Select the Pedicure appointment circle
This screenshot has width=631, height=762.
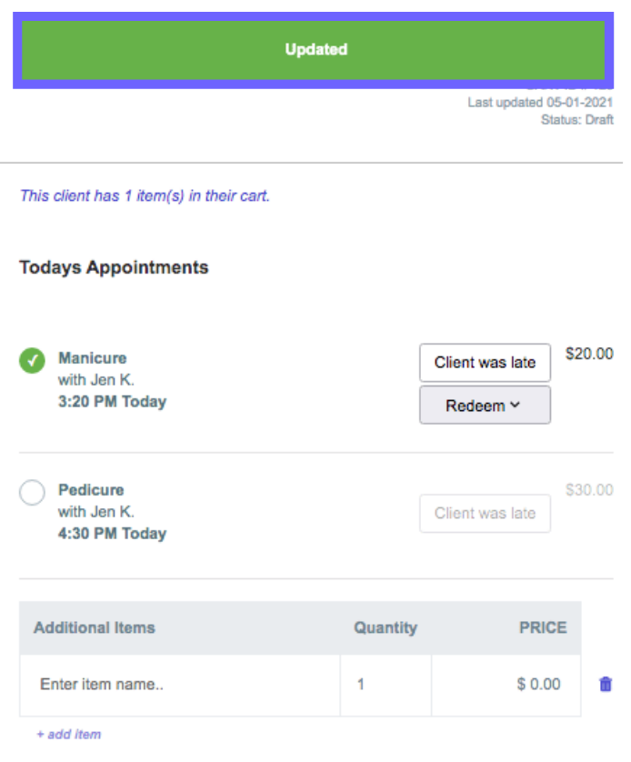tap(32, 493)
